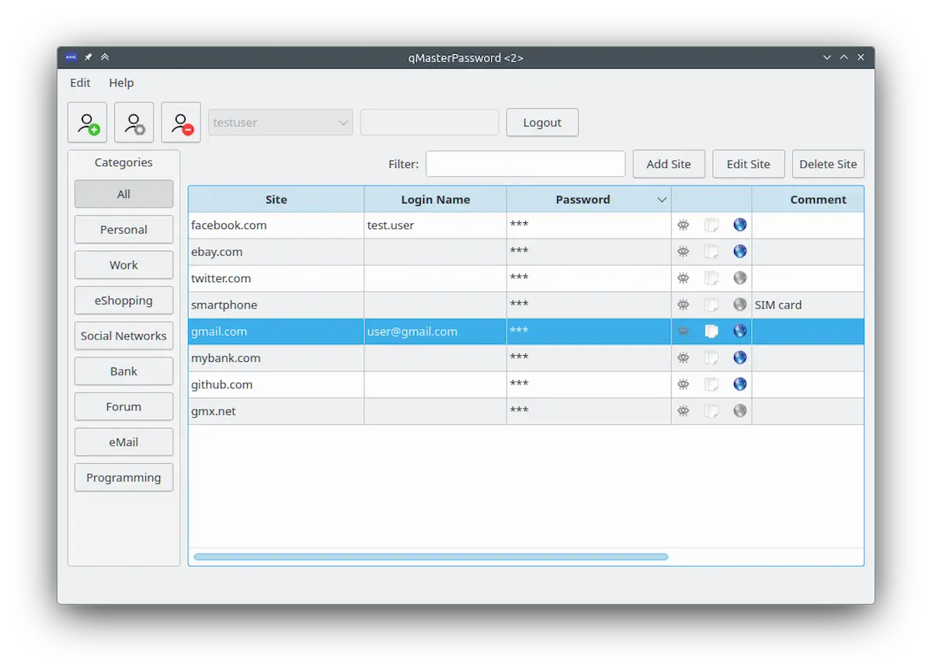Open gmail.com in browser via globe icon

pyautogui.click(x=740, y=331)
